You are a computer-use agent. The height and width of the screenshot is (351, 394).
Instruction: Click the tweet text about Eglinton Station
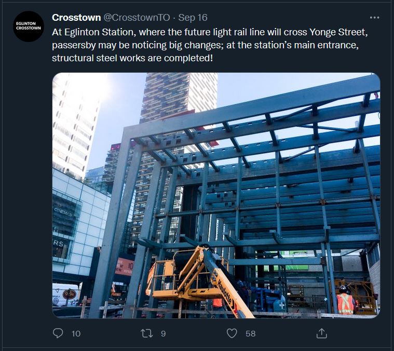[x=210, y=45]
